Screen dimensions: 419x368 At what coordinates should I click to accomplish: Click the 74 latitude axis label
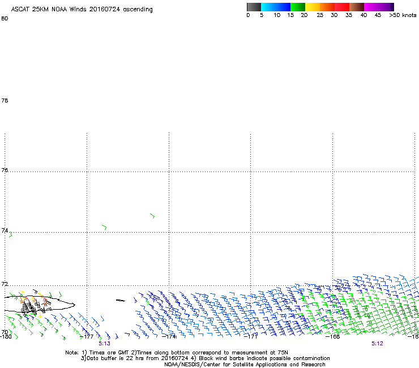click(x=5, y=230)
